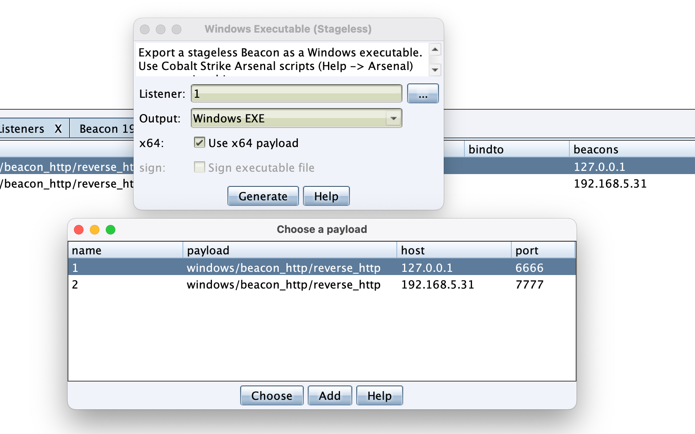Image resolution: width=695 pixels, height=434 pixels.
Task: Click the Sign executable file checkbox
Action: point(200,167)
